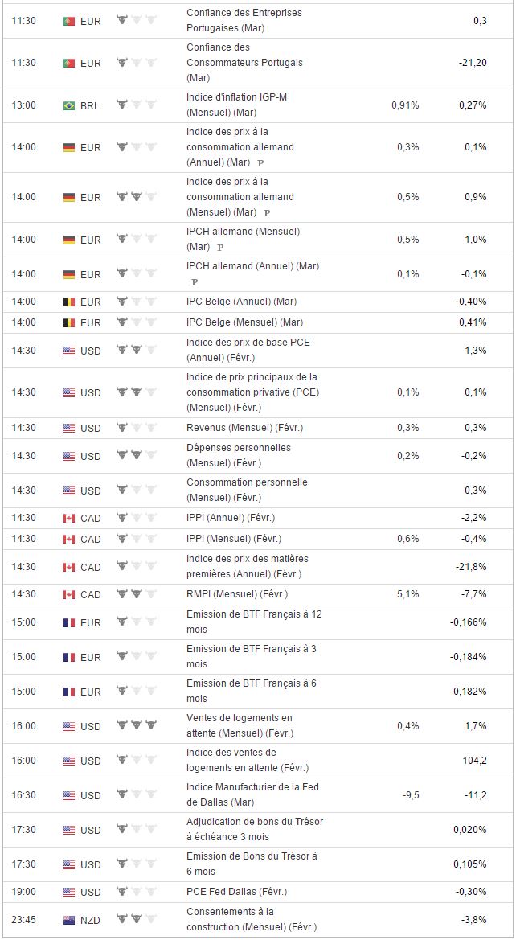Click the French flag on BTF 12 mois row
The width and height of the screenshot is (516, 940).
coord(68,622)
